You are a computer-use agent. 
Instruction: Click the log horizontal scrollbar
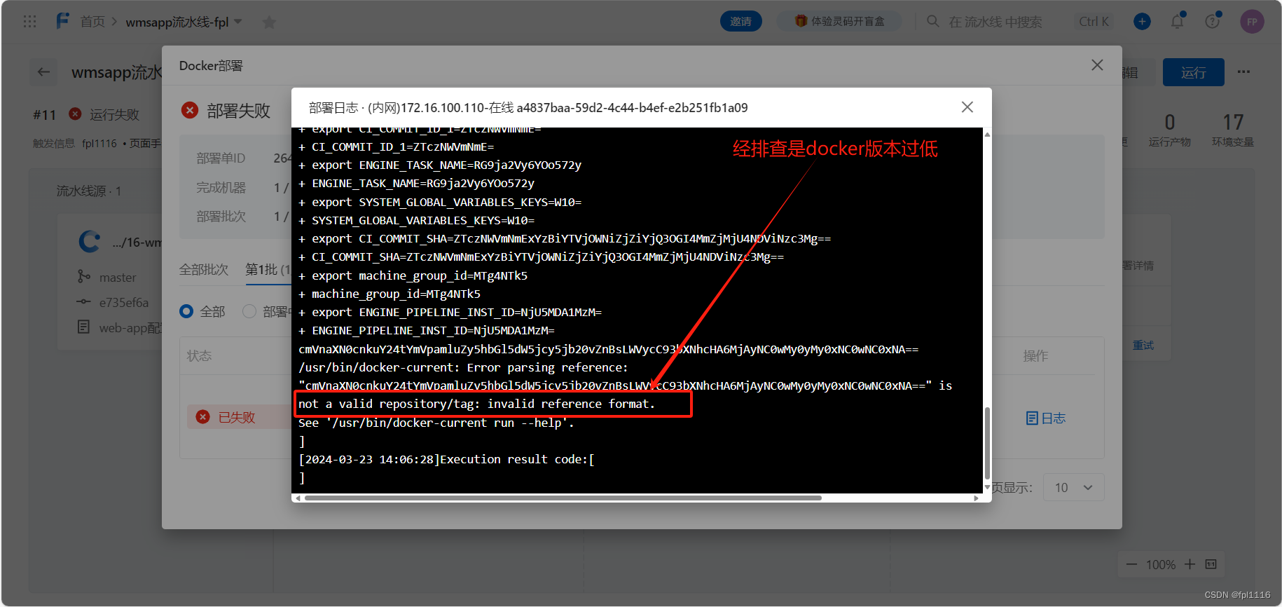click(x=563, y=498)
